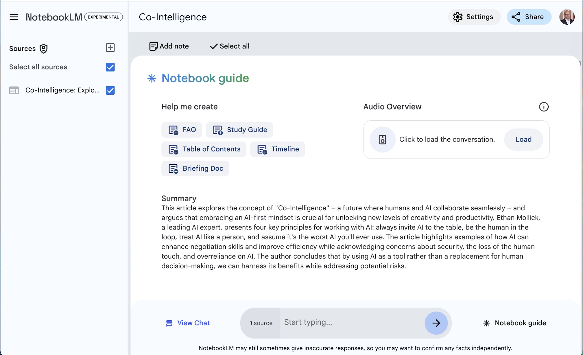Generate a Table of Contents
This screenshot has height=355, width=583.
(204, 149)
